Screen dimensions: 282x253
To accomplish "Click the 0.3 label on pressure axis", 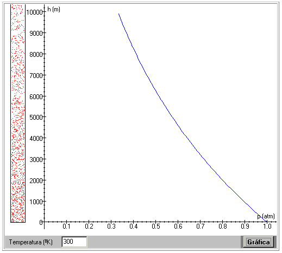I will pos(111,226).
